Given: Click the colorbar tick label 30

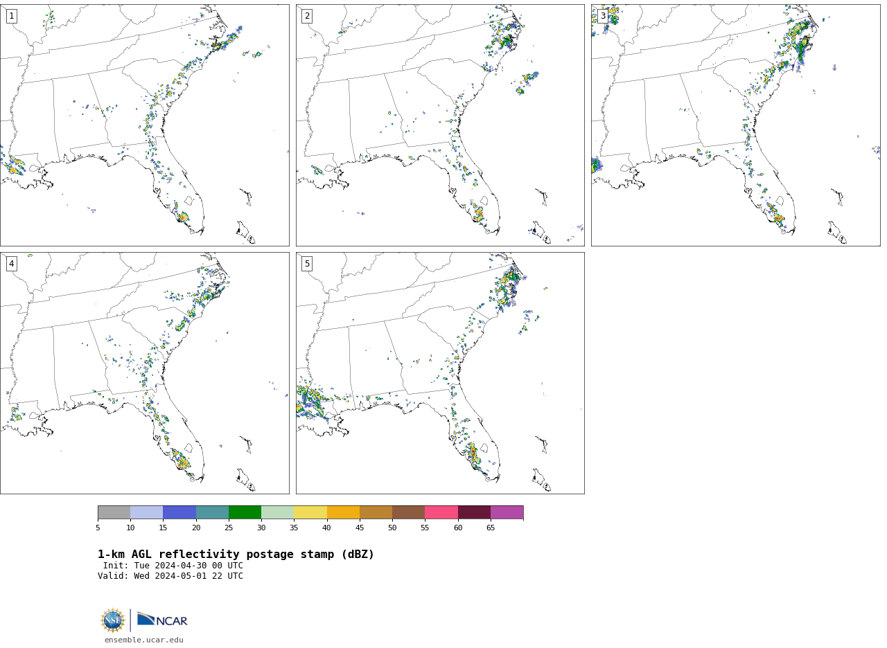Looking at the screenshot, I should click(x=261, y=528).
